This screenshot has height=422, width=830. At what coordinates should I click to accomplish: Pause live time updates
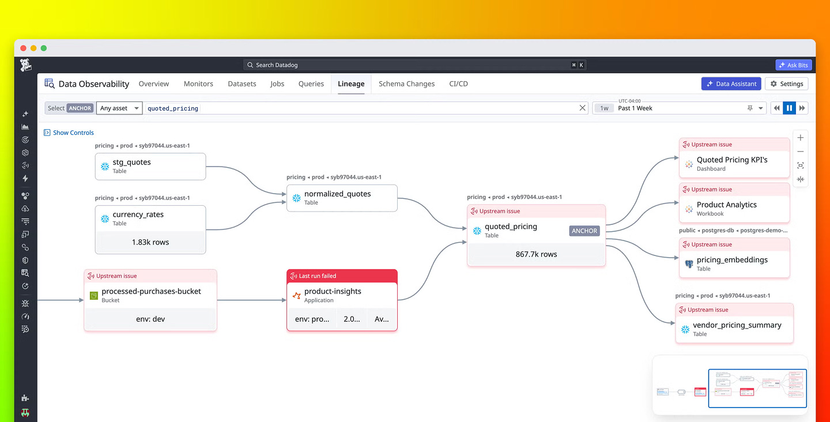[x=789, y=108]
